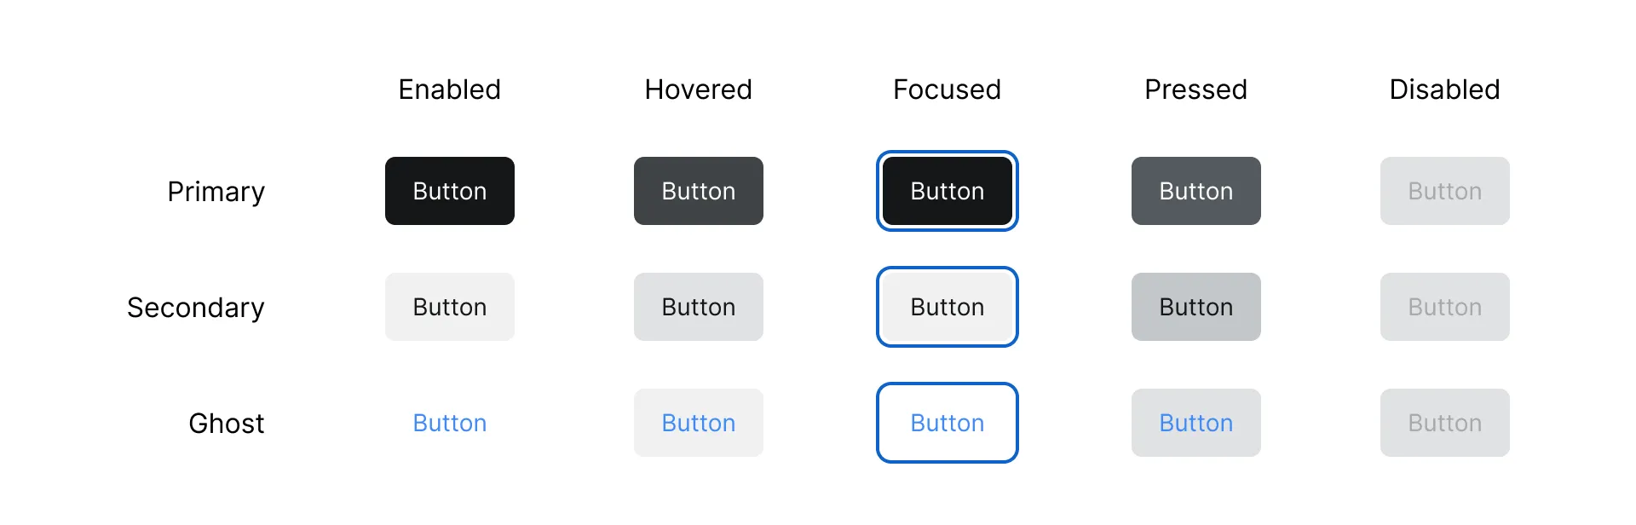Click the Primary Enabled black button
Viewport: 1636px width, 525px height.
tap(449, 191)
